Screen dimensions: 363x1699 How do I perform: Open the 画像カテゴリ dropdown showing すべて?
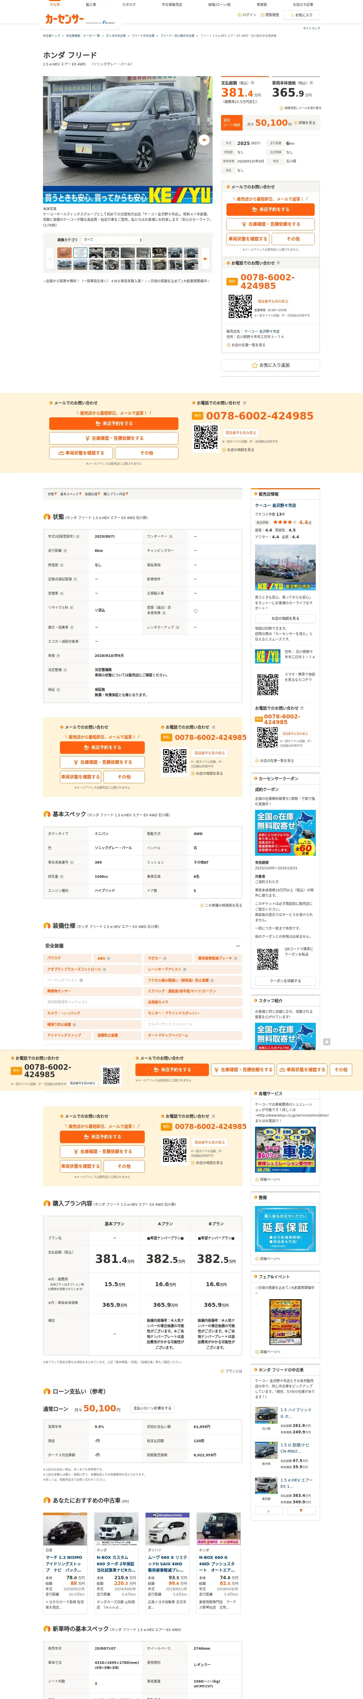point(112,240)
